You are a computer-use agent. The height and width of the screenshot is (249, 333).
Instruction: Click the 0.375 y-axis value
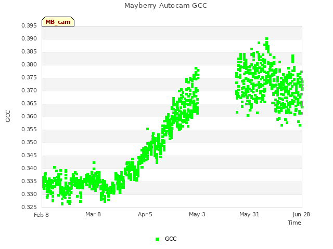pos(29,78)
